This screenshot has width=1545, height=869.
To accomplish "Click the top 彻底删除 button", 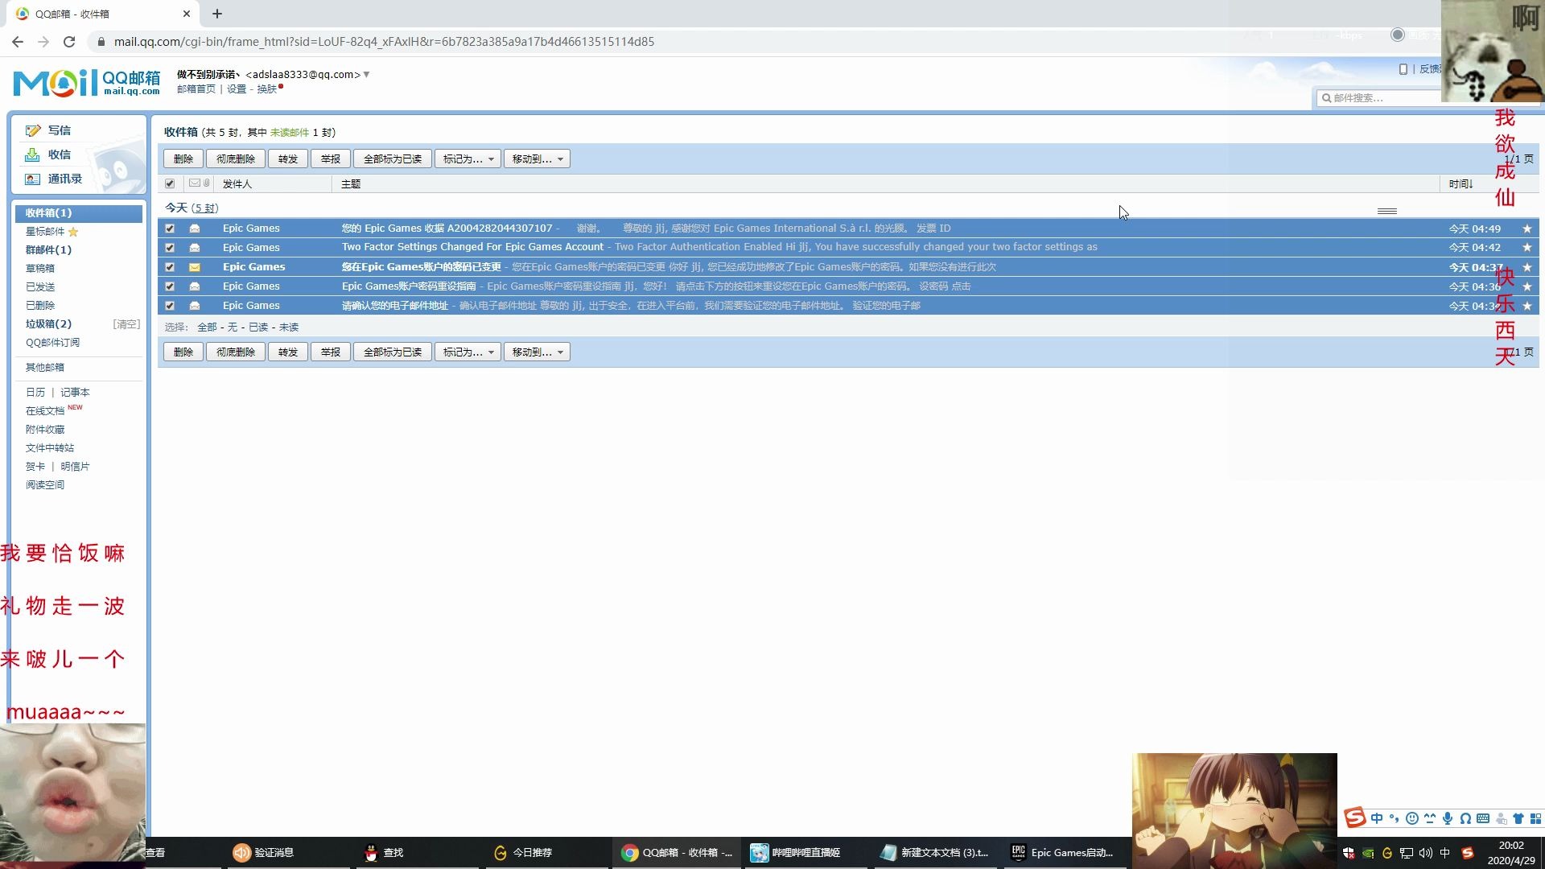I will 236,159.
